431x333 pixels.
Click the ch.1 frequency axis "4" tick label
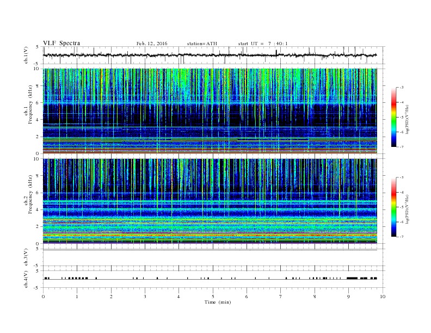38,120
